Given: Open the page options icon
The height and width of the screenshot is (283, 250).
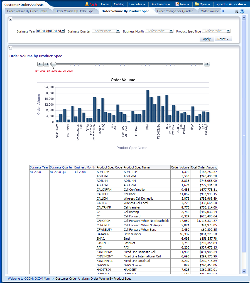Looking at the screenshot, I should 236,11.
